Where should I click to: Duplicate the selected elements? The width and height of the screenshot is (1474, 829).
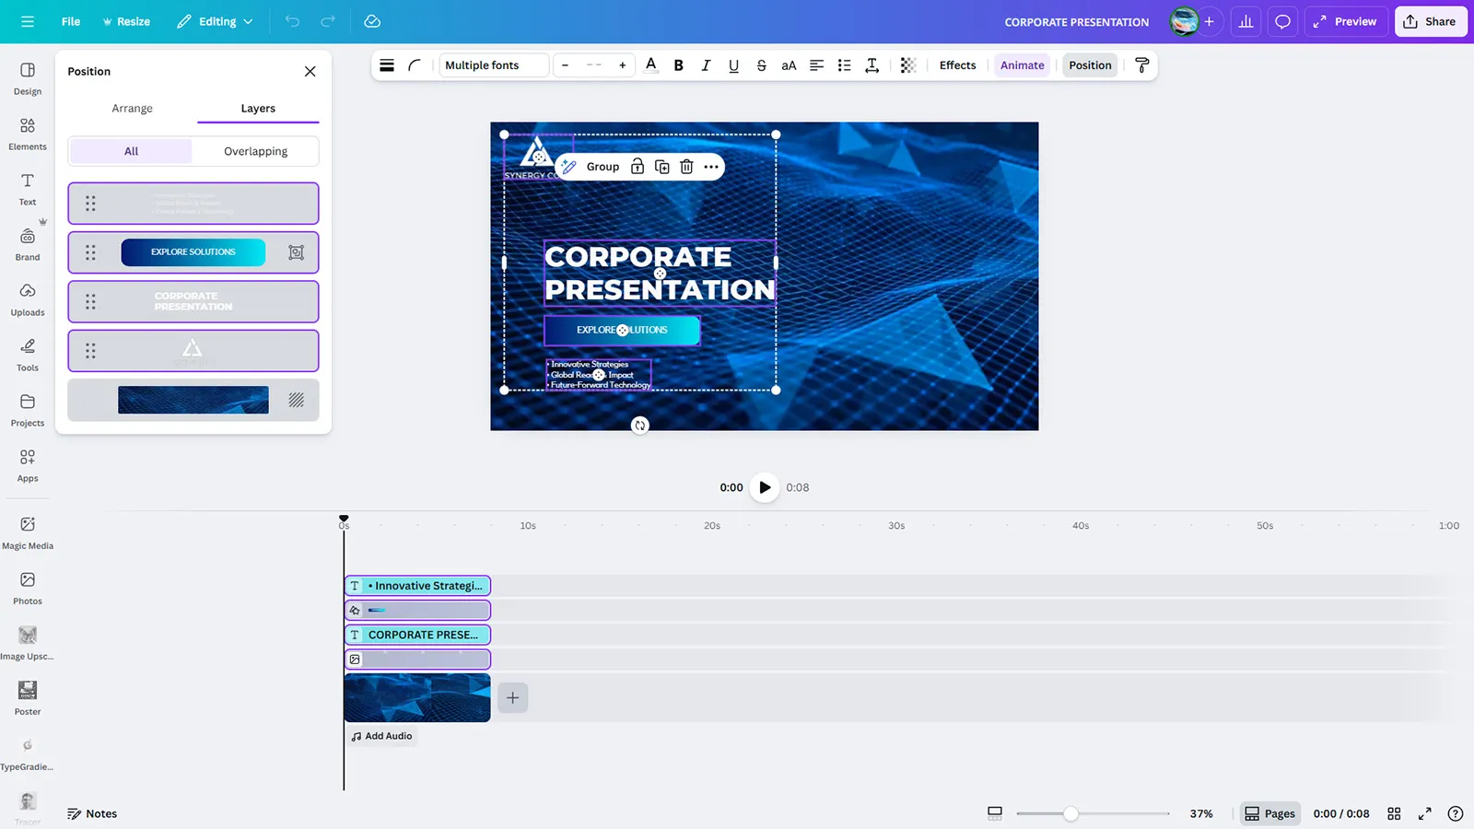[661, 167]
